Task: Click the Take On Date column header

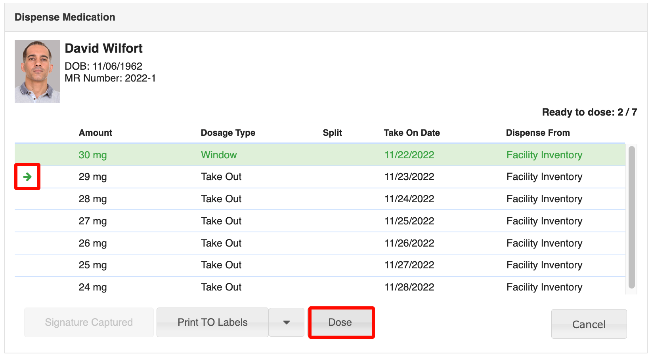Action: click(411, 133)
